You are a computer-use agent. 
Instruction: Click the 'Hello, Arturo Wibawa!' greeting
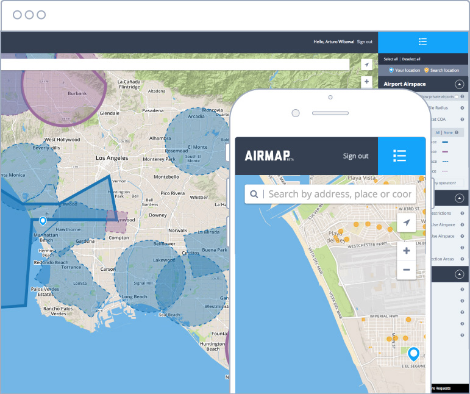334,41
